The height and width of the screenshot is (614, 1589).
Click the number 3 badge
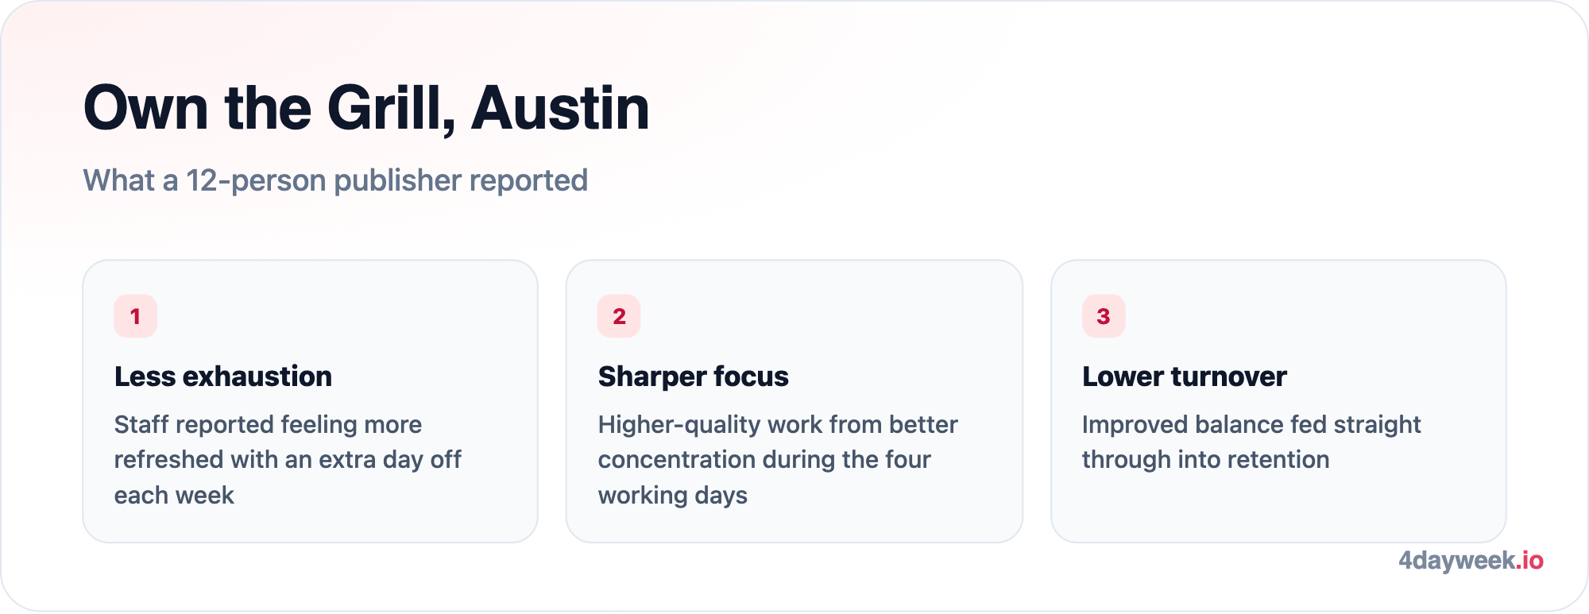click(x=1104, y=316)
